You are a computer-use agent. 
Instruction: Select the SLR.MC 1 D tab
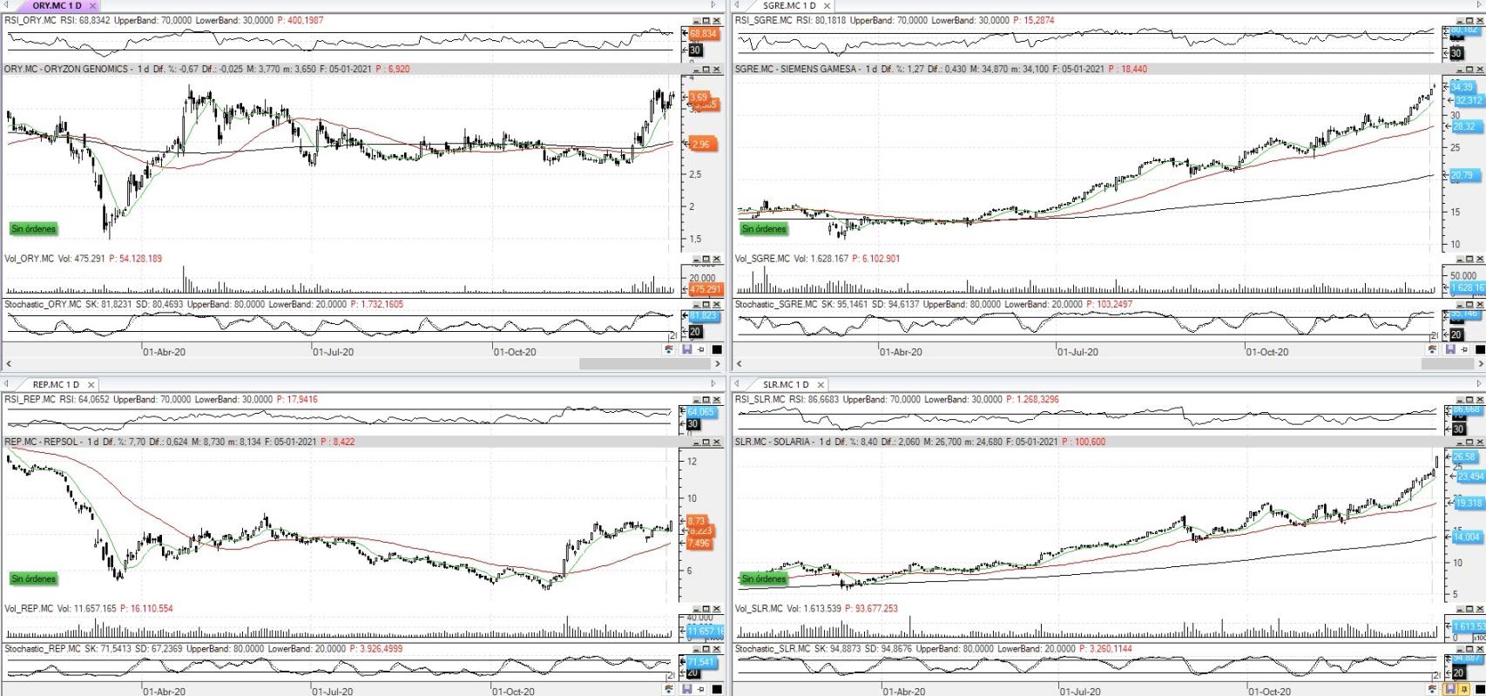(785, 384)
